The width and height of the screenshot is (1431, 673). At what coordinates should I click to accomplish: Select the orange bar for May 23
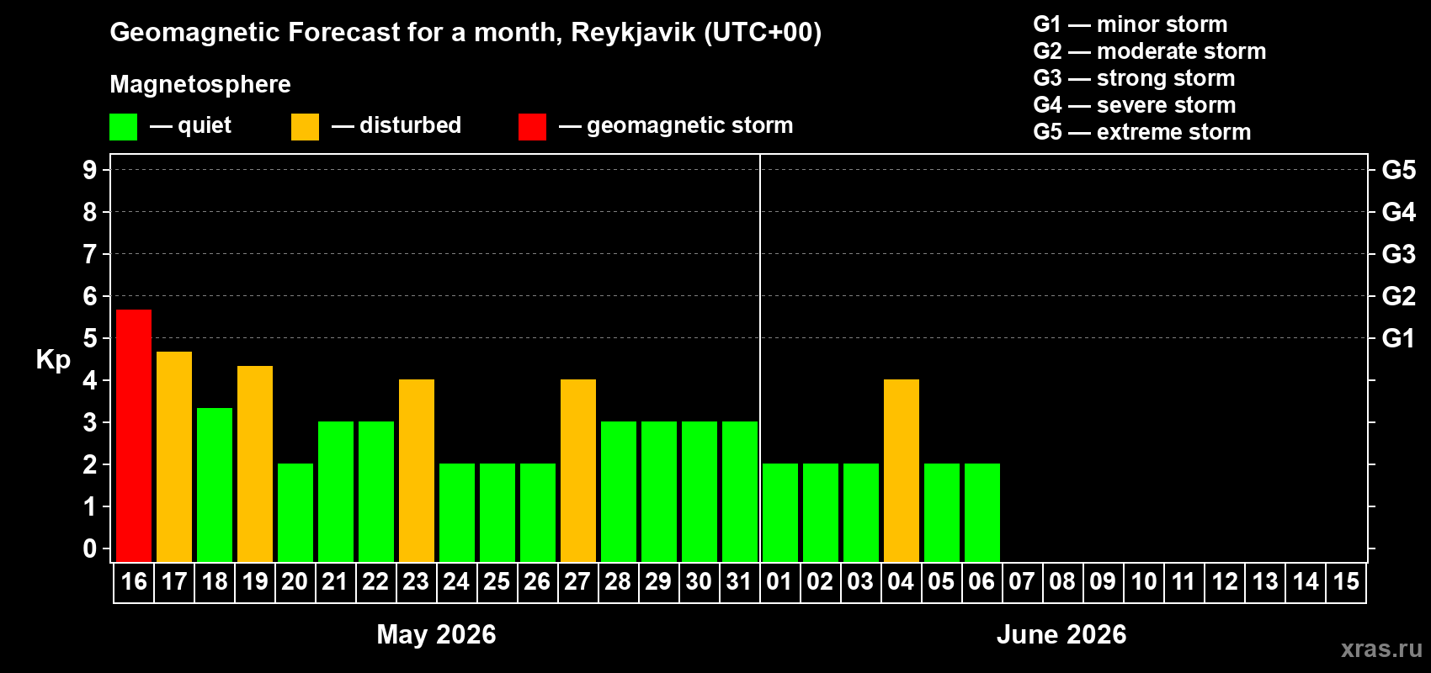click(x=417, y=470)
